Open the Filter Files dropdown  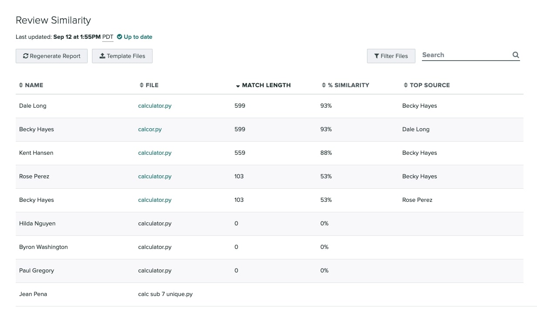click(391, 56)
